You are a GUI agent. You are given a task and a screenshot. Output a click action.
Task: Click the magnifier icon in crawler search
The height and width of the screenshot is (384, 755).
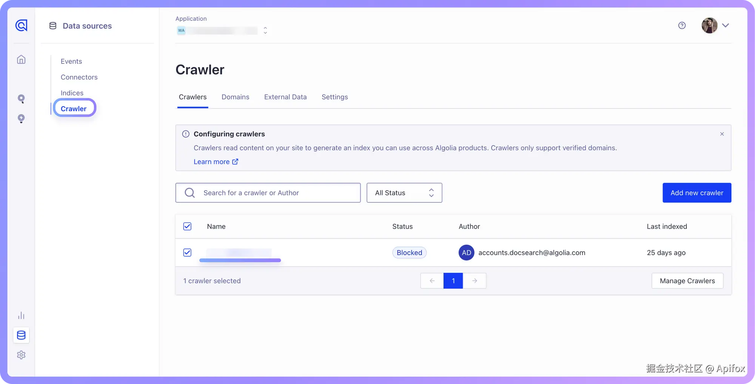pyautogui.click(x=190, y=193)
